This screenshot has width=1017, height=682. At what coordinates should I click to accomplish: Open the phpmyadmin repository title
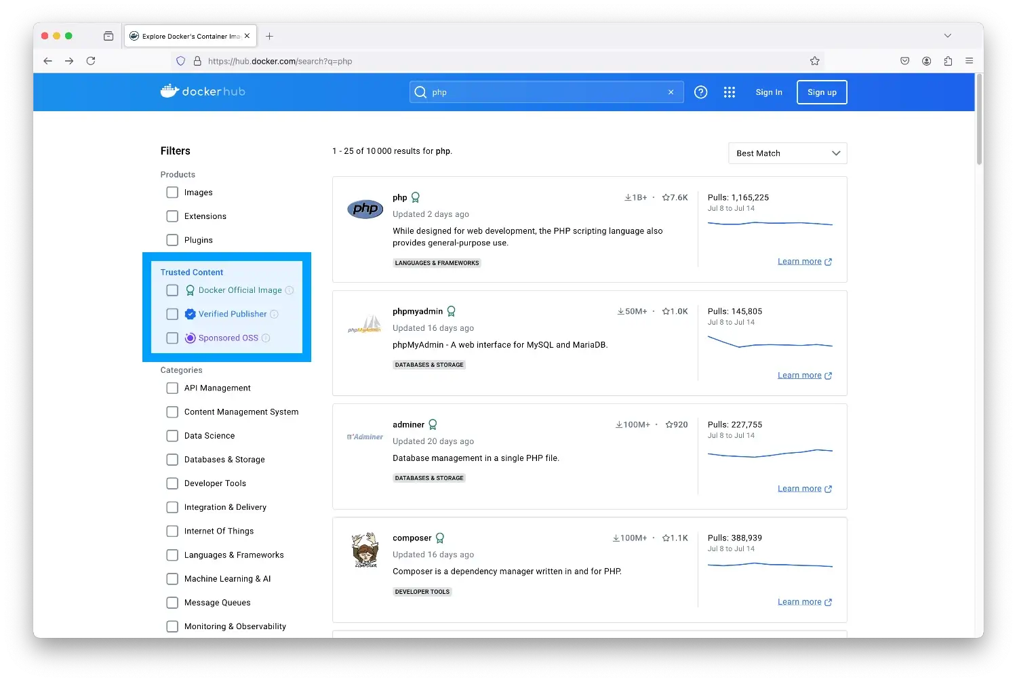[418, 311]
